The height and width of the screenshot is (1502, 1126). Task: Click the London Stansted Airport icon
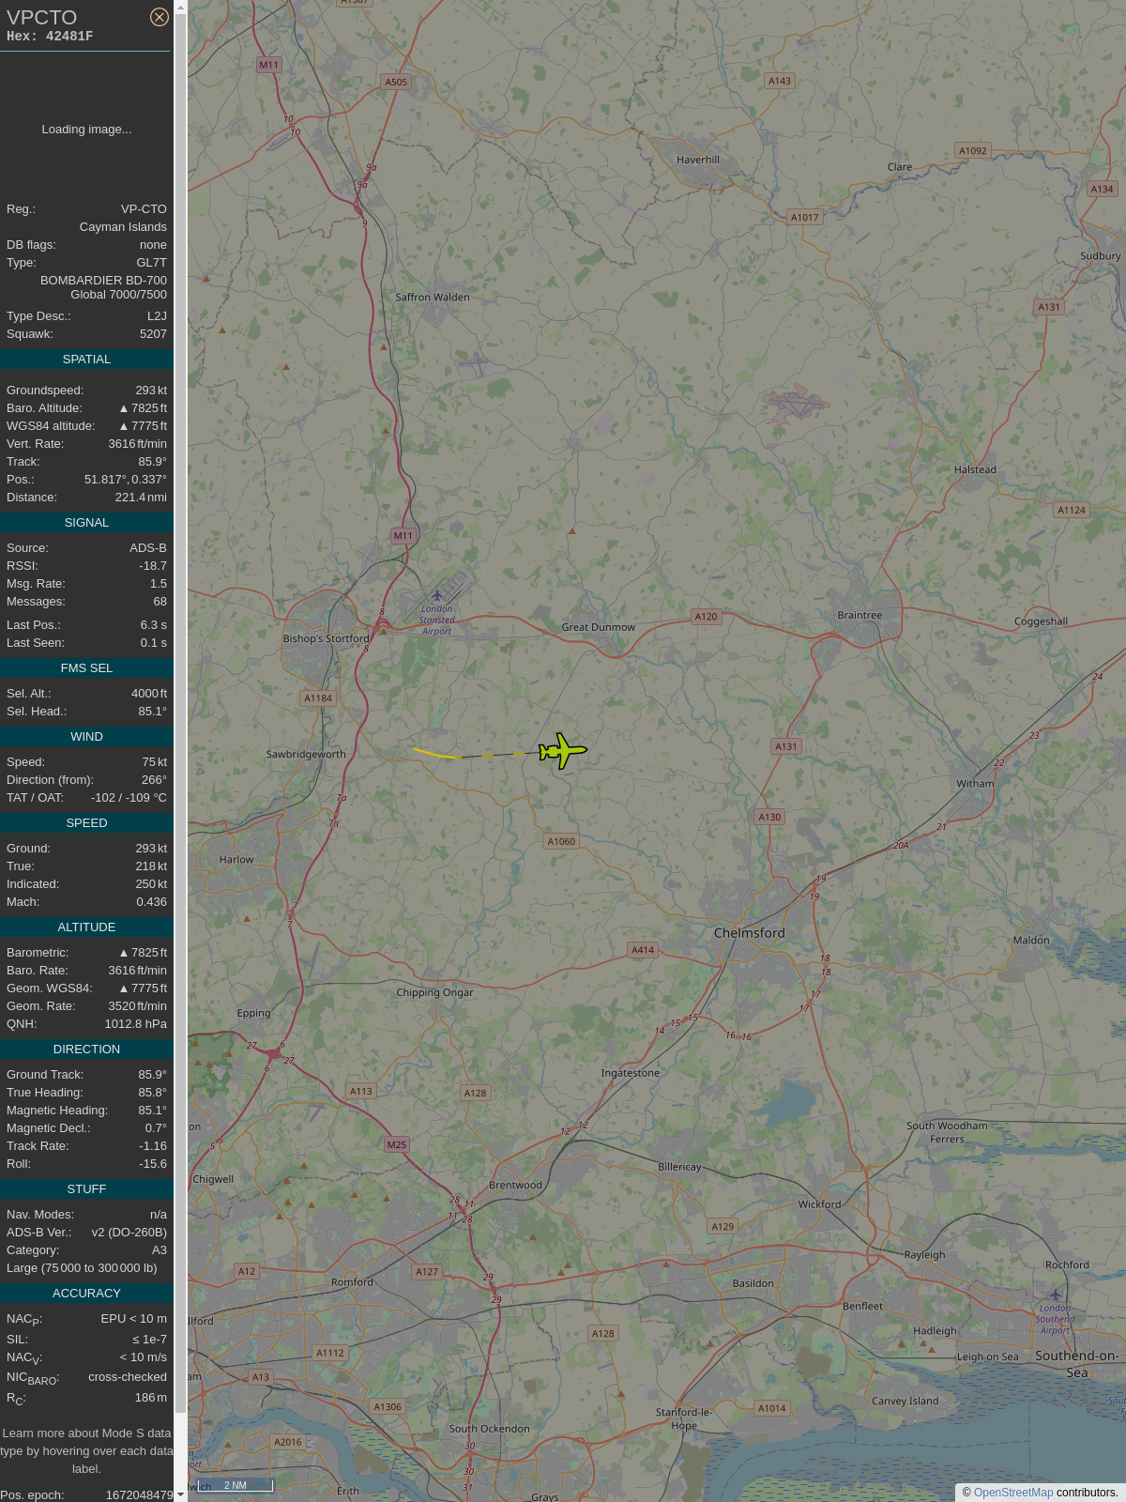point(436,595)
